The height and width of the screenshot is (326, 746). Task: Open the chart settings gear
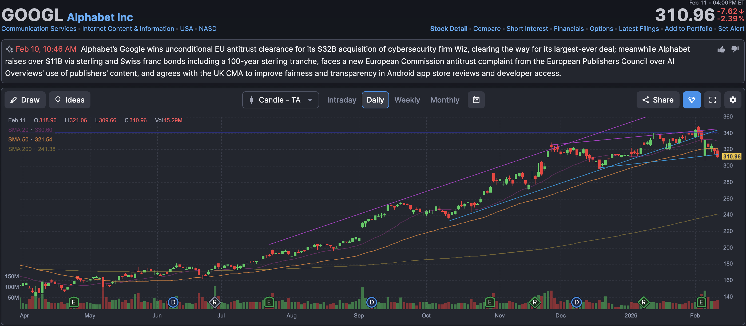coord(732,100)
